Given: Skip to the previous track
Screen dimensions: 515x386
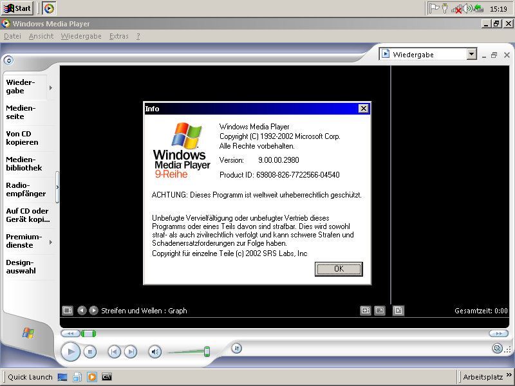Looking at the screenshot, I should (x=114, y=352).
